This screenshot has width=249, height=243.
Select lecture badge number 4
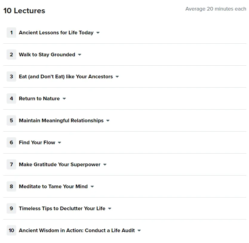tap(11, 98)
